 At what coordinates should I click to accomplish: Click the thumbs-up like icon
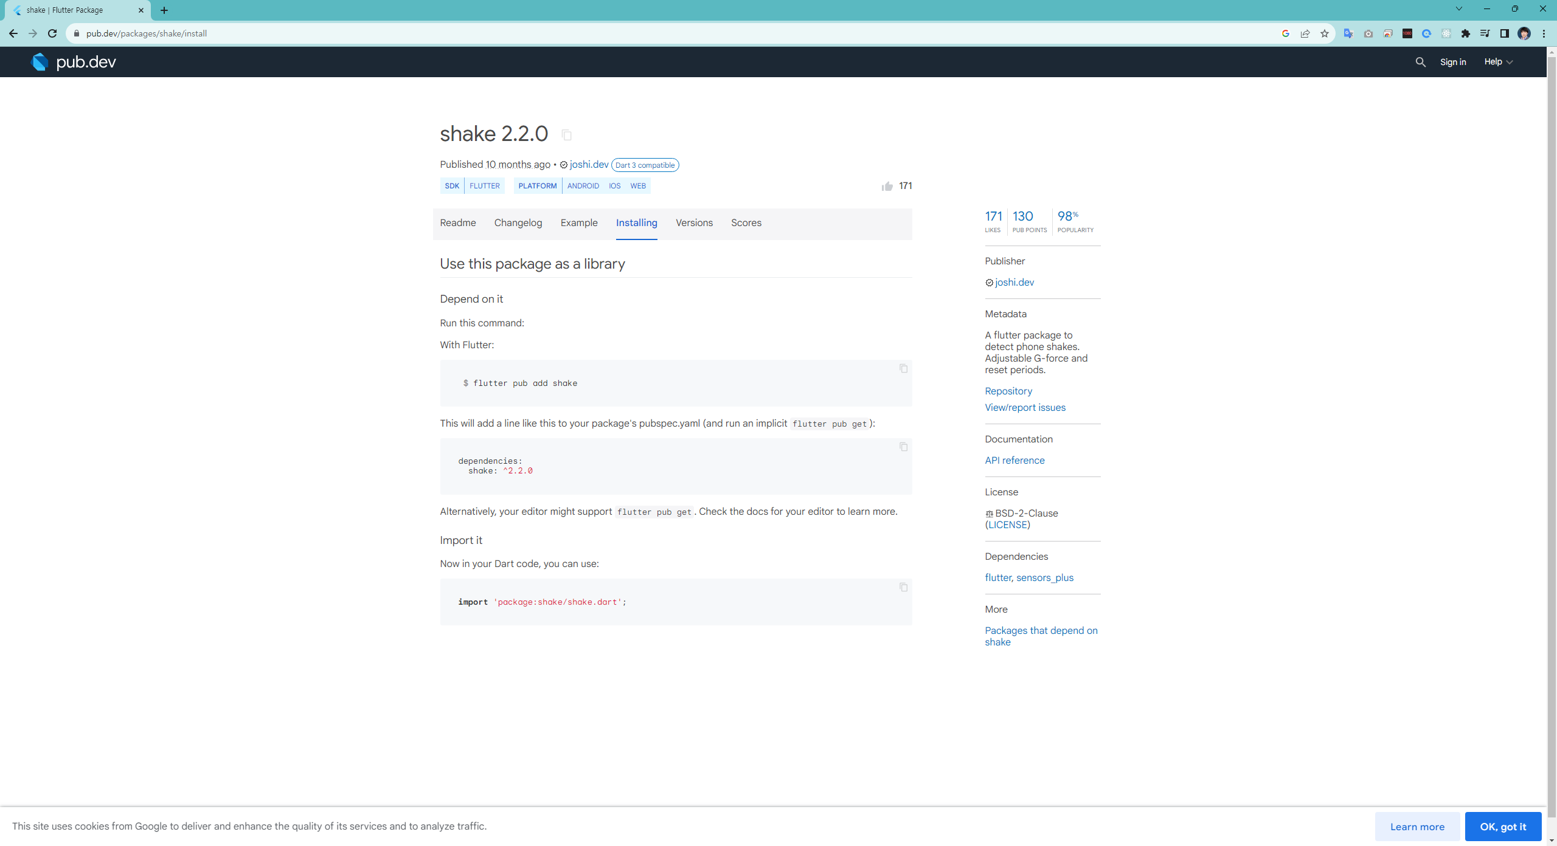[887, 186]
